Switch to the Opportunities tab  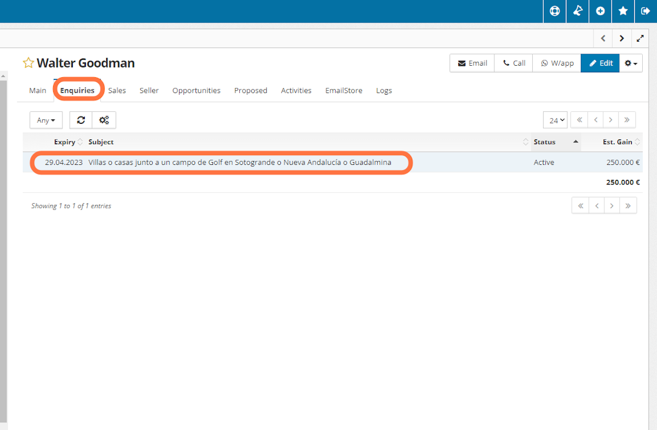(196, 90)
